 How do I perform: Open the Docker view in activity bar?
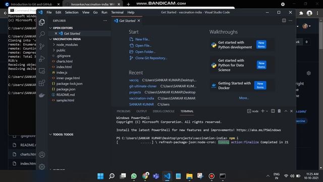(x=42, y=95)
